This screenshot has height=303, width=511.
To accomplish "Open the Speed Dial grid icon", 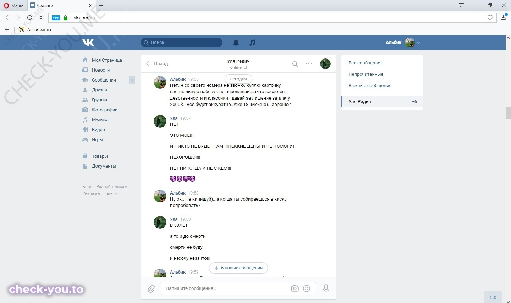I will tap(41, 18).
